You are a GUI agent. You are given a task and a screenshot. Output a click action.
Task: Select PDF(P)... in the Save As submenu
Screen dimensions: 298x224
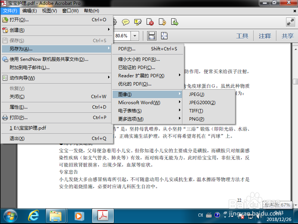[x=148, y=49]
